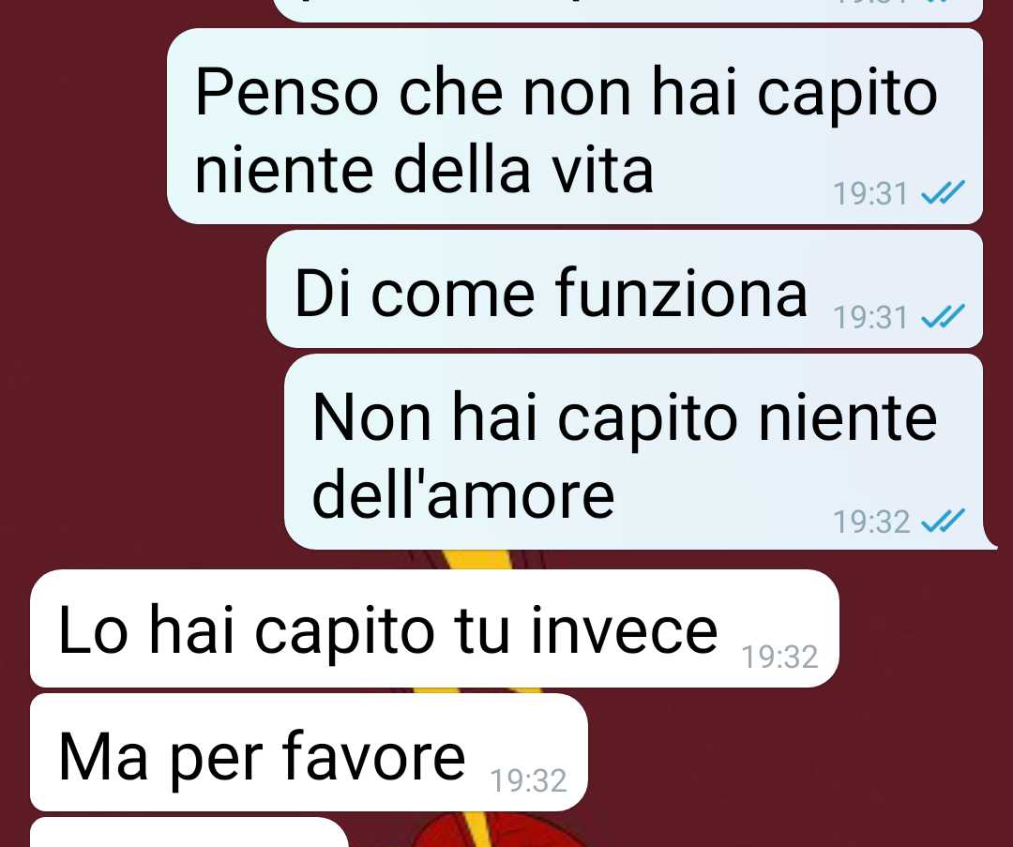1013x847 pixels.
Task: Tap the 19:32 time on 'Lo hai capito tu invece'
Action: (x=779, y=657)
